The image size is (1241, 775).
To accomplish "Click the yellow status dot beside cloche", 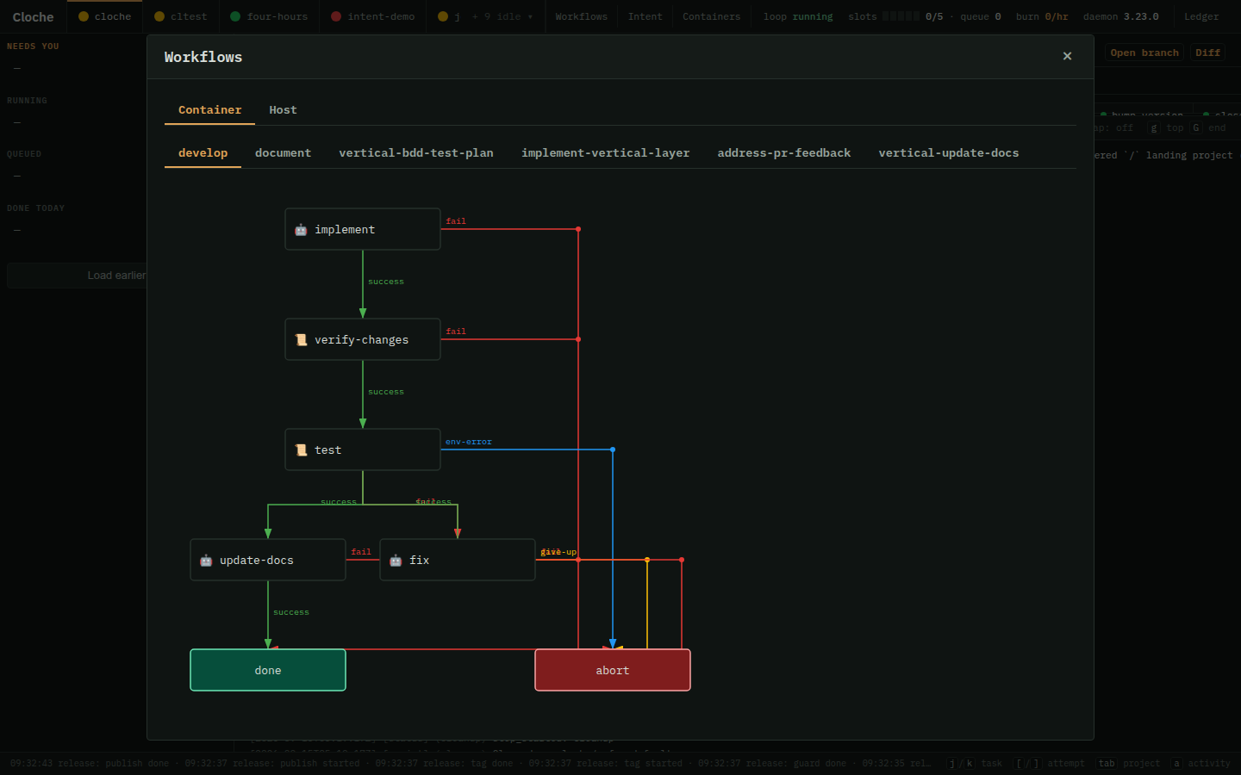I will (84, 16).
